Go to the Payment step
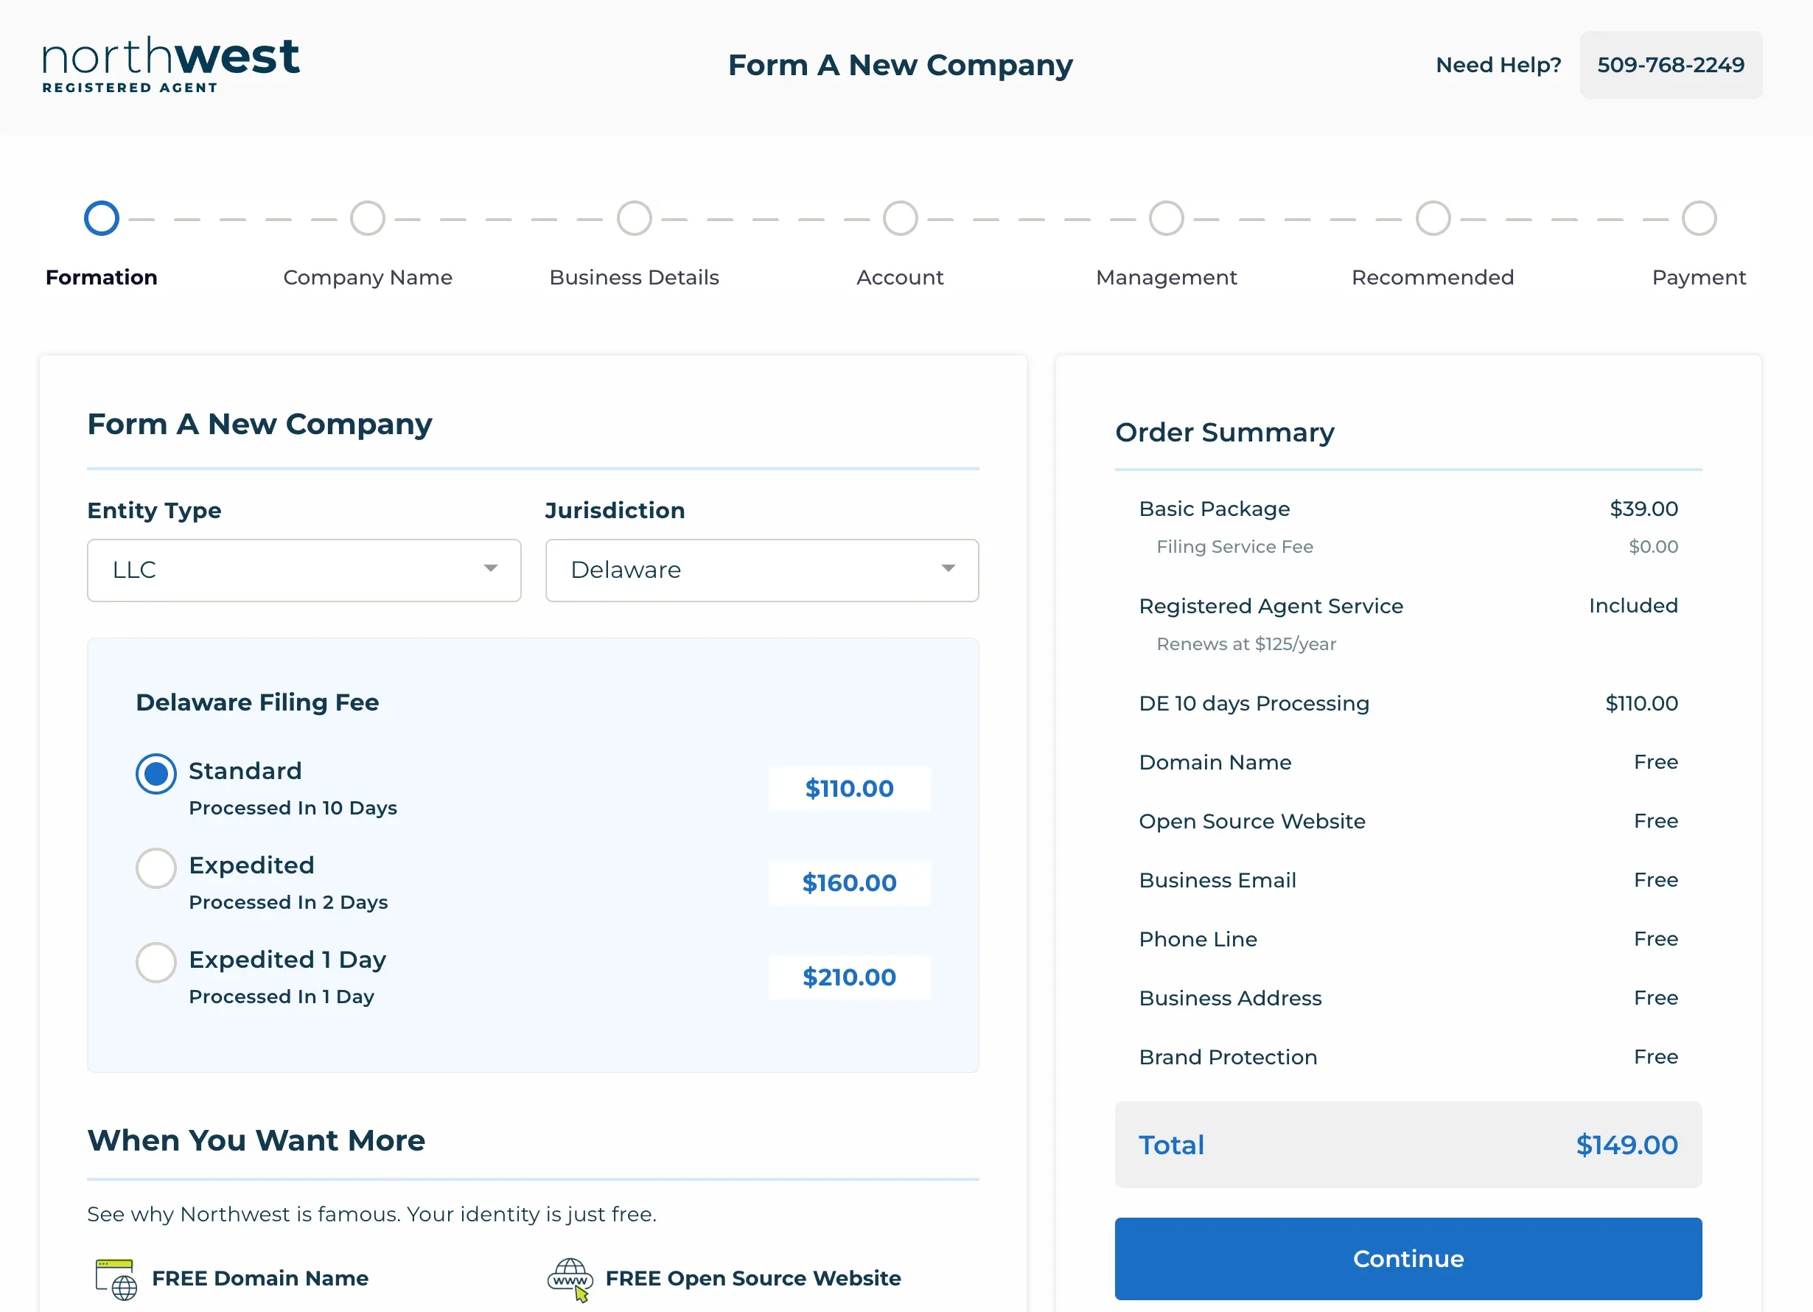Viewport: 1813px width, 1312px height. (1699, 218)
